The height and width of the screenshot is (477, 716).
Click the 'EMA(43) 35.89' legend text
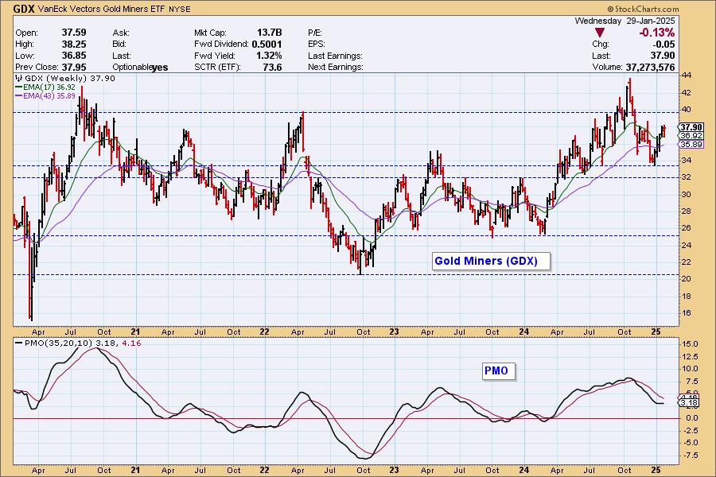[49, 96]
